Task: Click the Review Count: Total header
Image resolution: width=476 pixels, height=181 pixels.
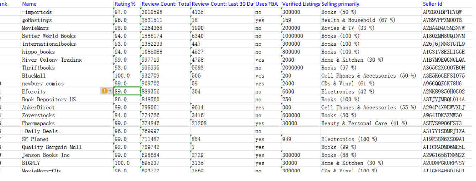Action: click(x=166, y=4)
